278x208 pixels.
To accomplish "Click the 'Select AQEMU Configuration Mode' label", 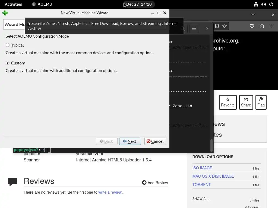I will (37, 36).
